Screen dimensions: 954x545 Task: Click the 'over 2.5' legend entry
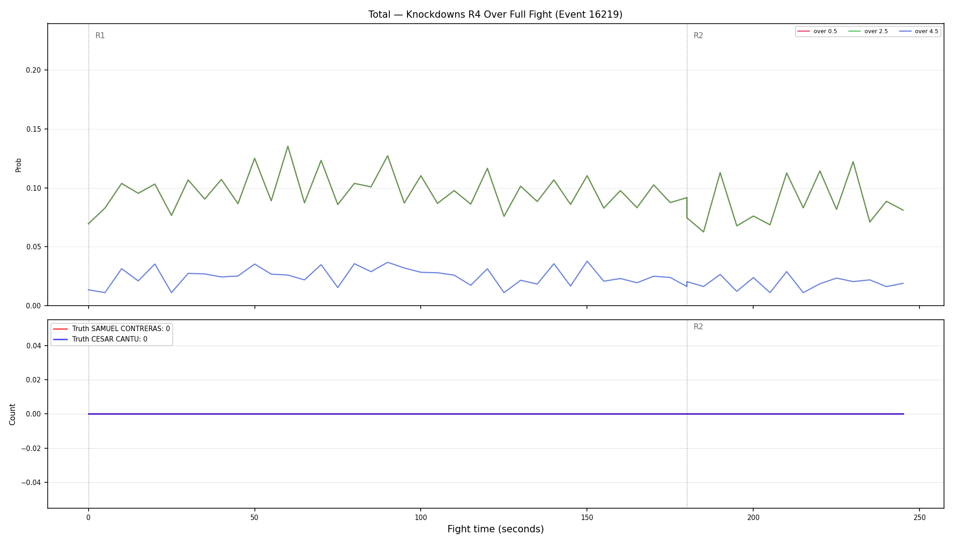tap(868, 31)
